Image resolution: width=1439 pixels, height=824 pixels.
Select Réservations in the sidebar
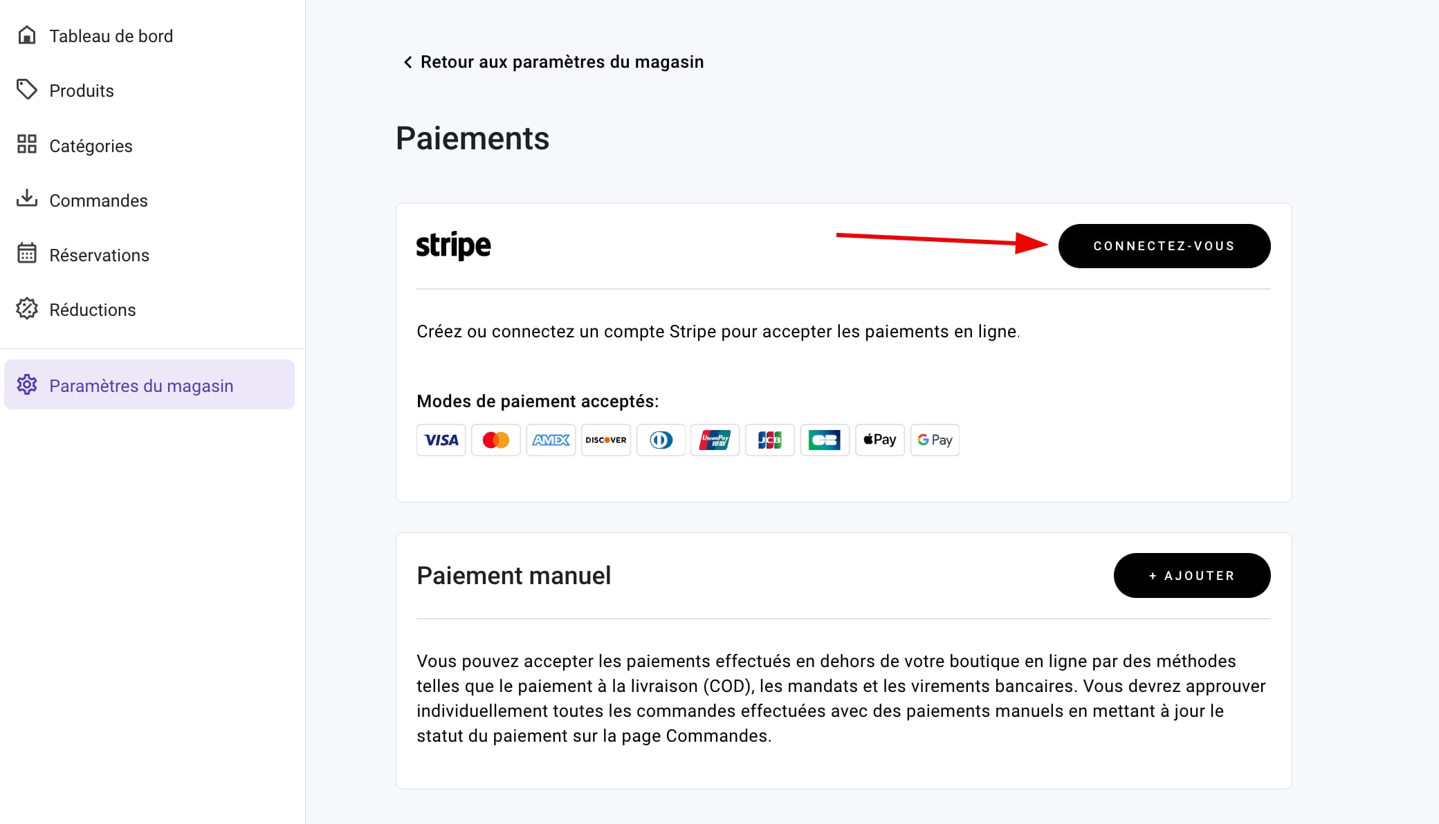tap(99, 255)
